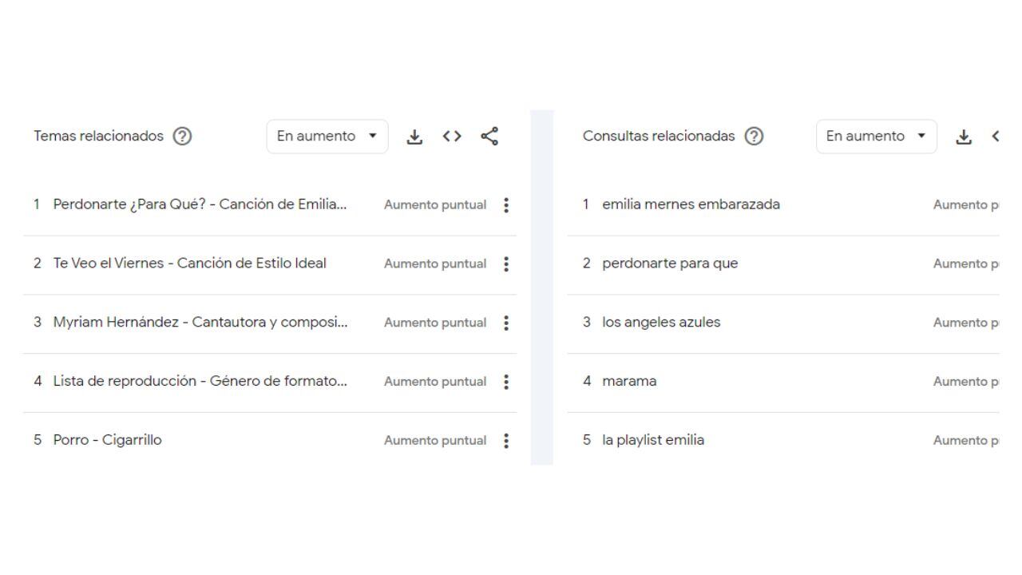Image resolution: width=1022 pixels, height=575 pixels.
Task: Open help for Temas relacionados
Action: point(182,137)
